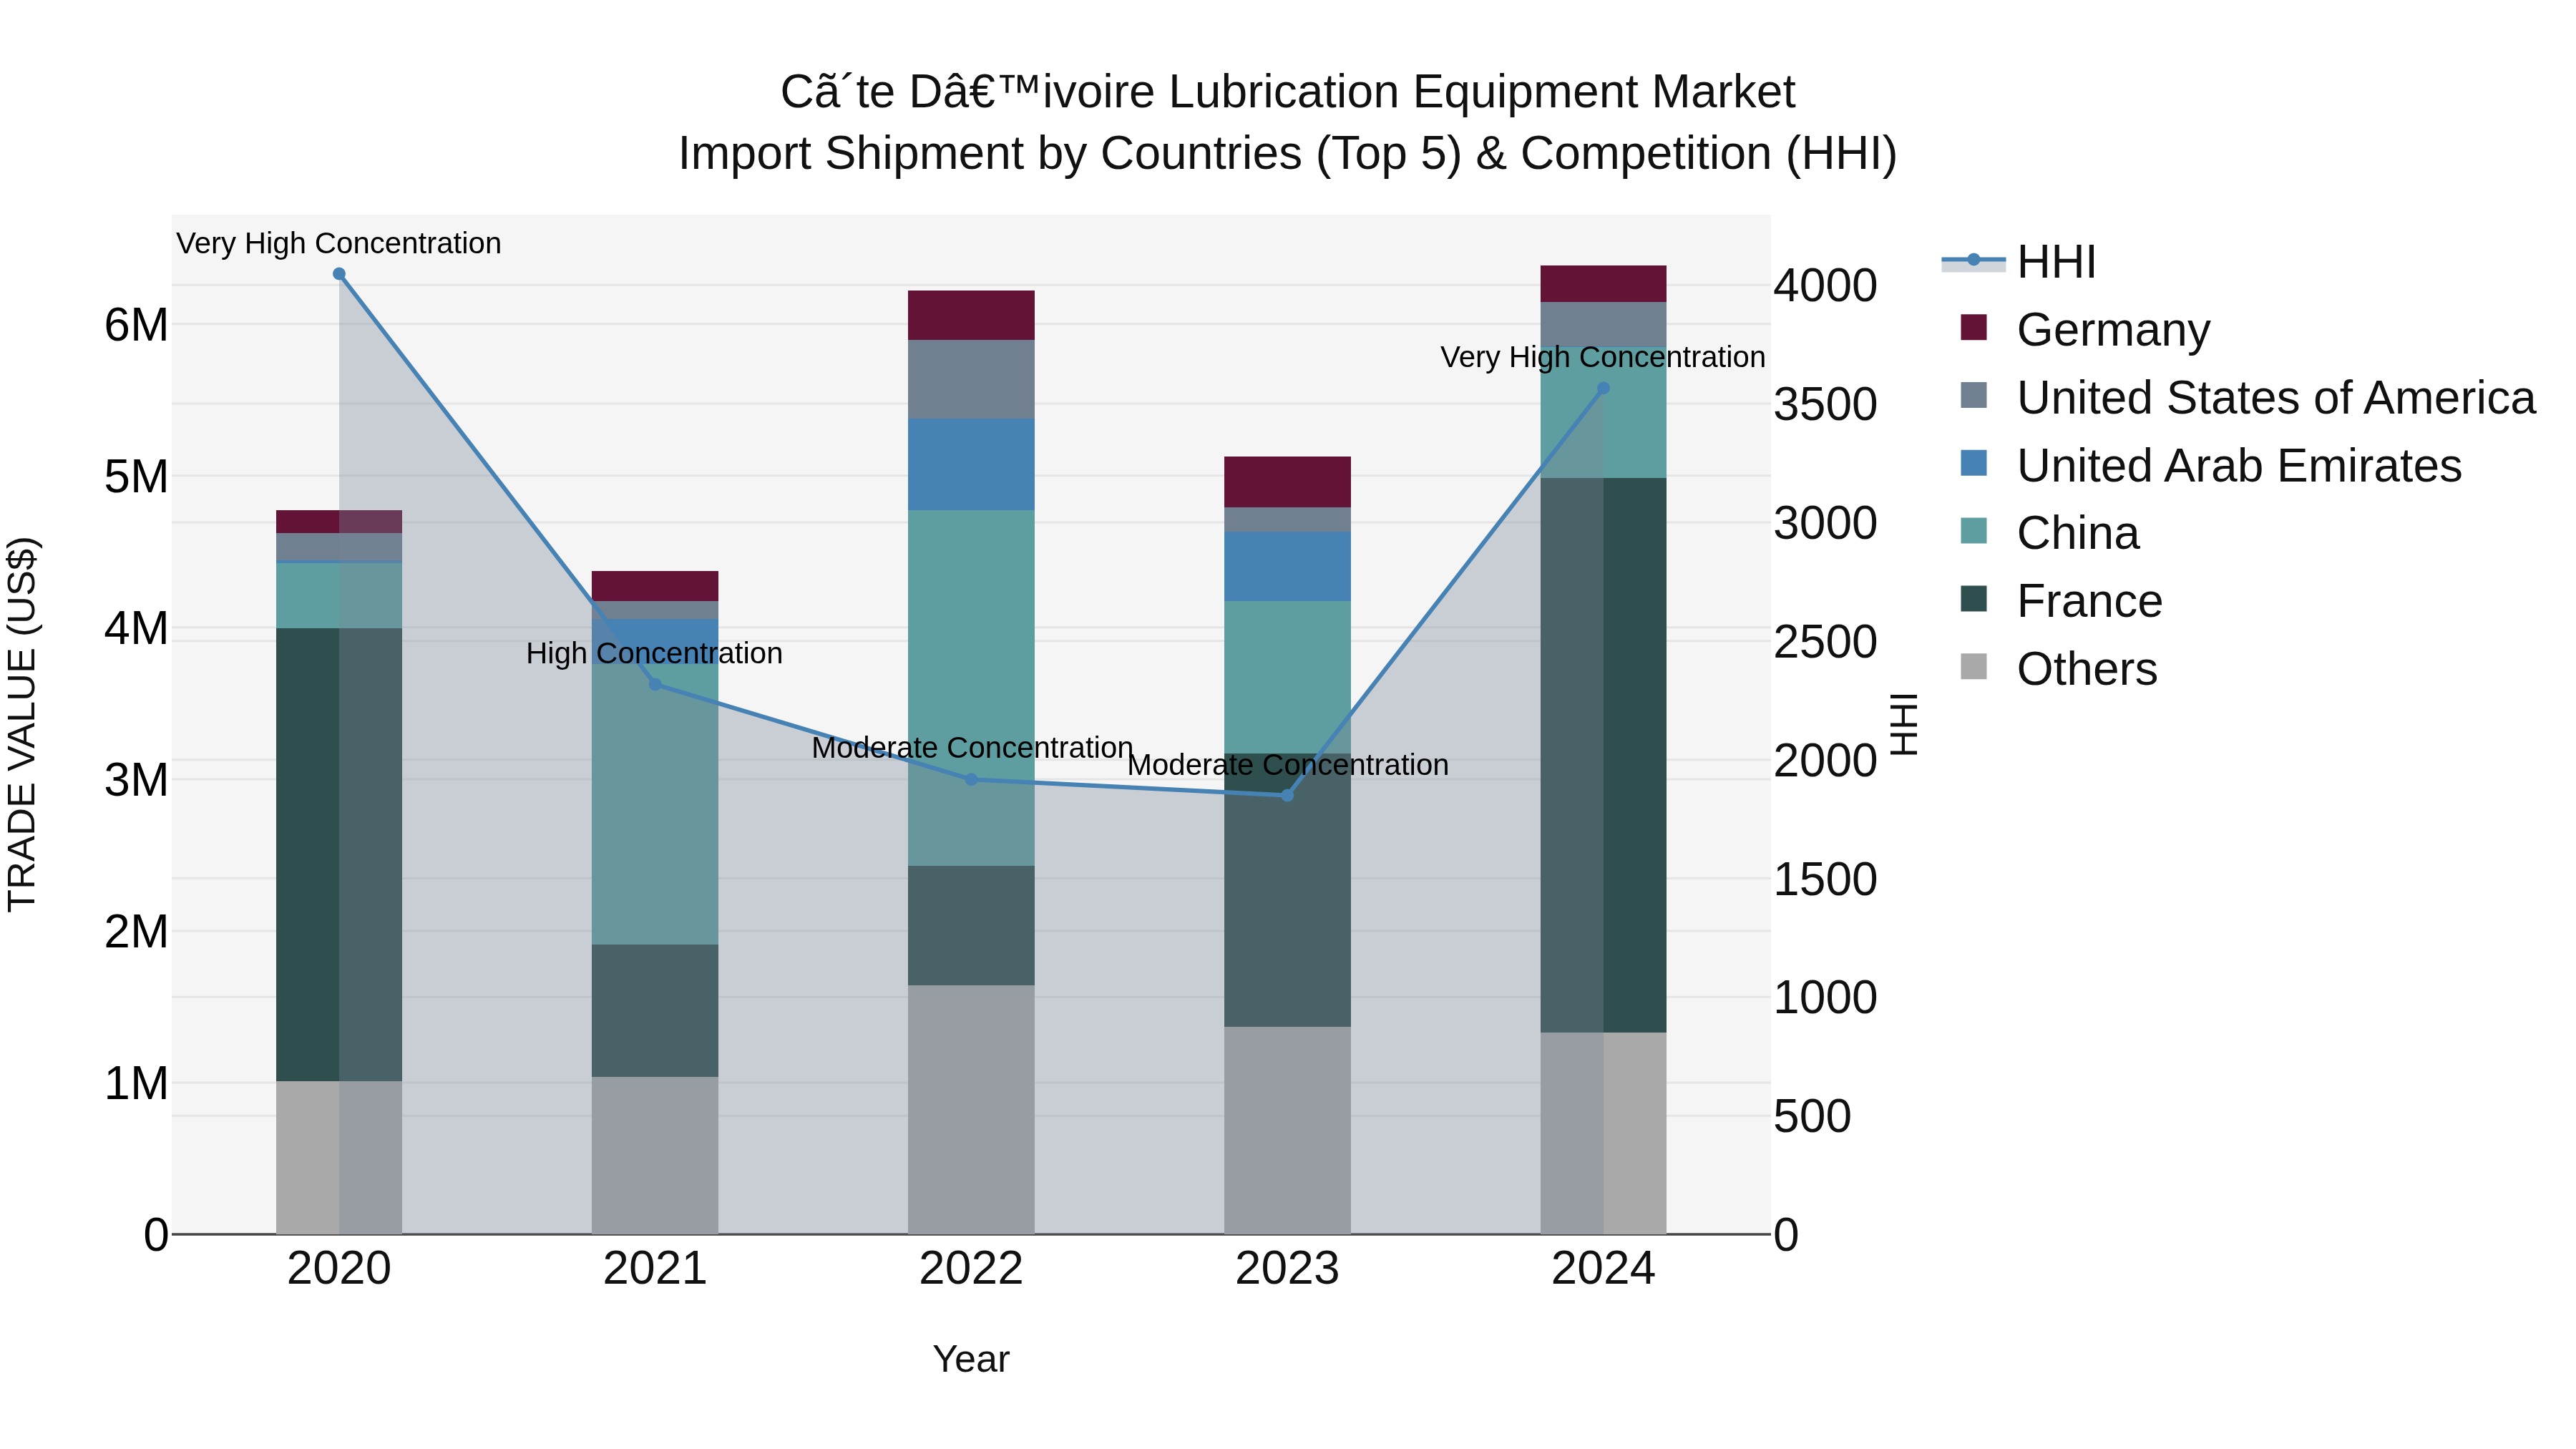Screen dimensions: 2576x1449
Task: Click the Germany segment of 2021 bar
Action: click(655, 586)
